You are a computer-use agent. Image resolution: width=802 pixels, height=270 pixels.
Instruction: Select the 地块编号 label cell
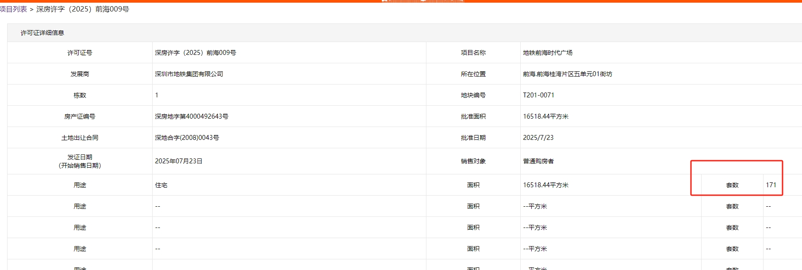(x=473, y=95)
